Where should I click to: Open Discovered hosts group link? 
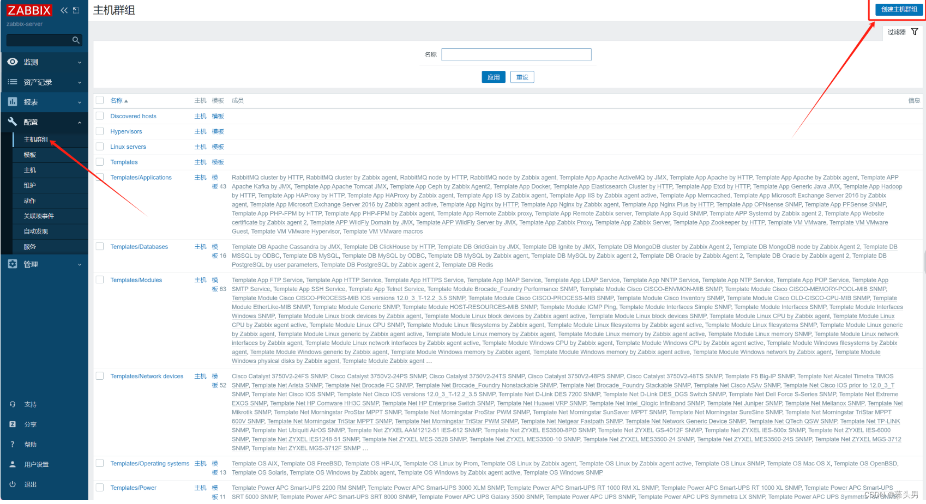133,116
